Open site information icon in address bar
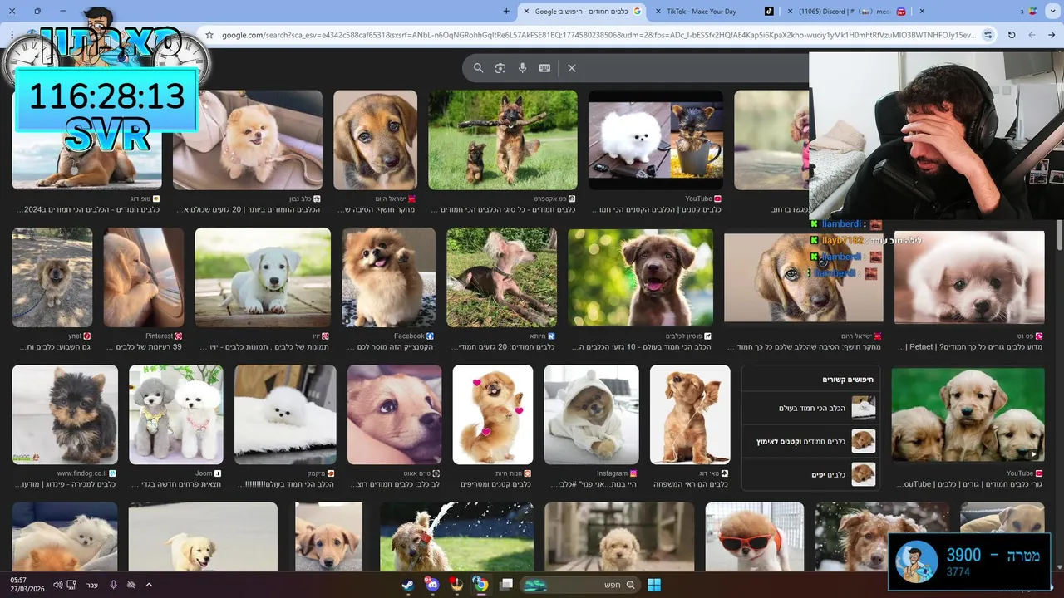The height and width of the screenshot is (598, 1064). pos(988,35)
